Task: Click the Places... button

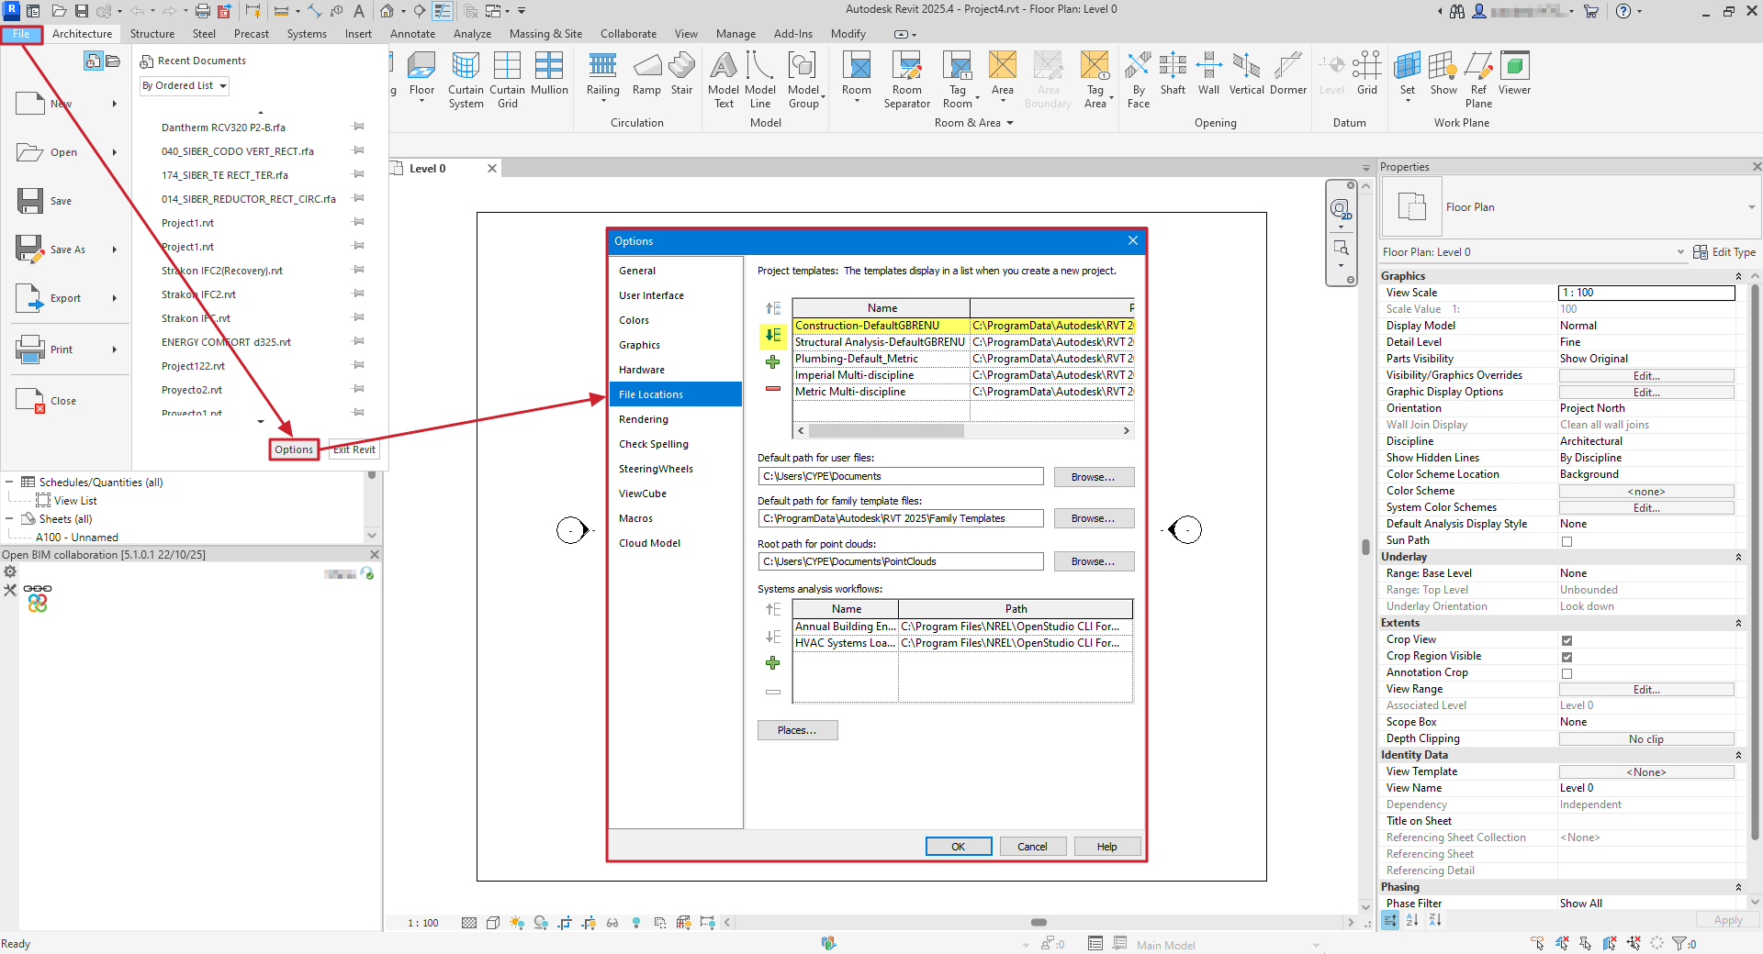Action: point(797,730)
